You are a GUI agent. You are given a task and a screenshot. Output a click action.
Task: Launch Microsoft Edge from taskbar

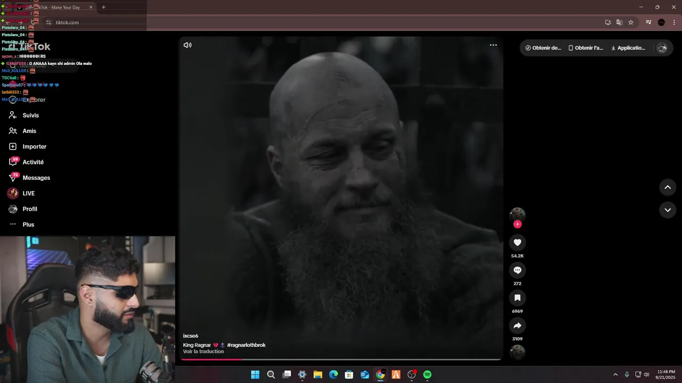click(334, 374)
